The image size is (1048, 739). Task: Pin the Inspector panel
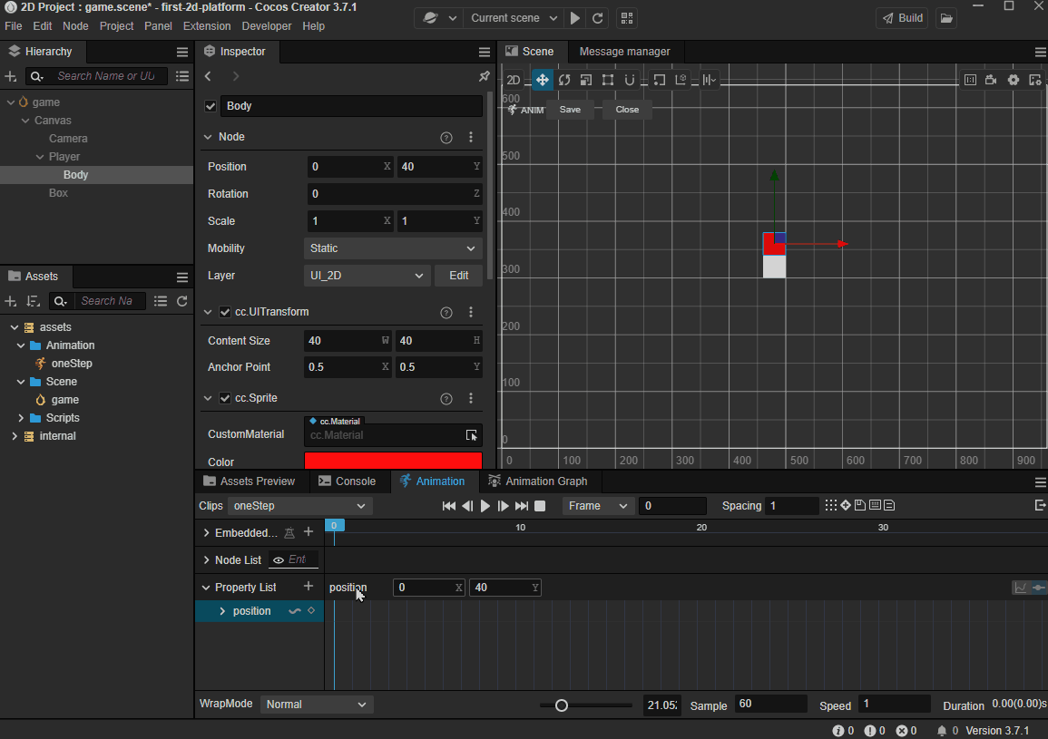point(484,76)
